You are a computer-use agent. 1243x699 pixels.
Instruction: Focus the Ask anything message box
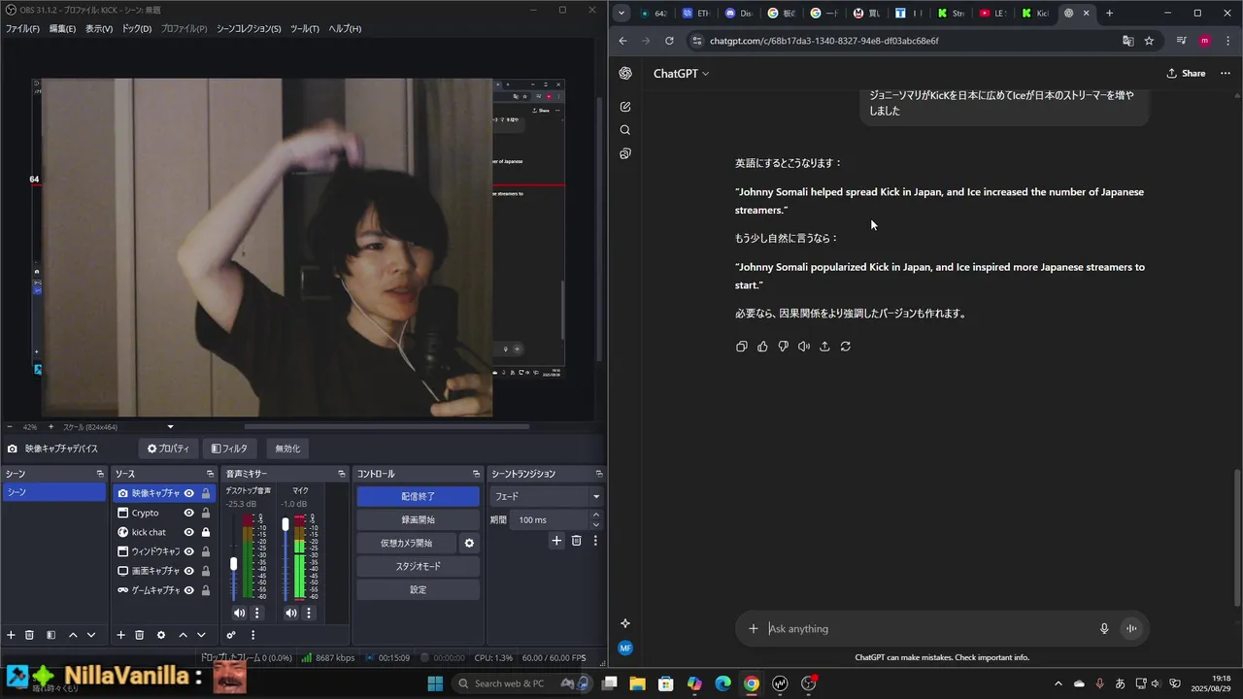927,629
